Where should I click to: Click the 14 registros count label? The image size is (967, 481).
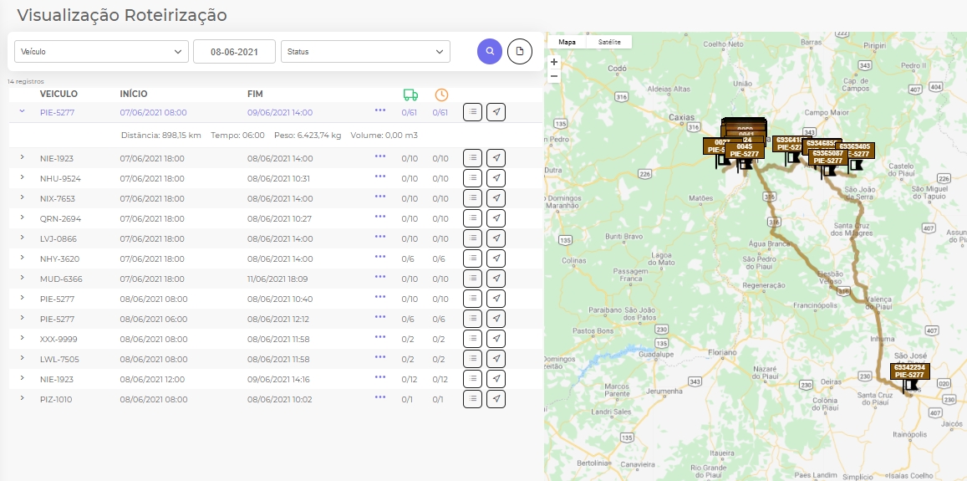point(26,81)
